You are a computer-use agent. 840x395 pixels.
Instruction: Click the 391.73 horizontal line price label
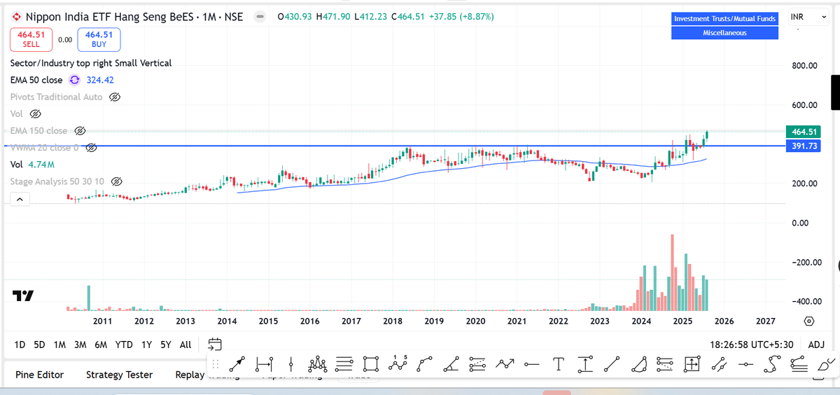803,146
